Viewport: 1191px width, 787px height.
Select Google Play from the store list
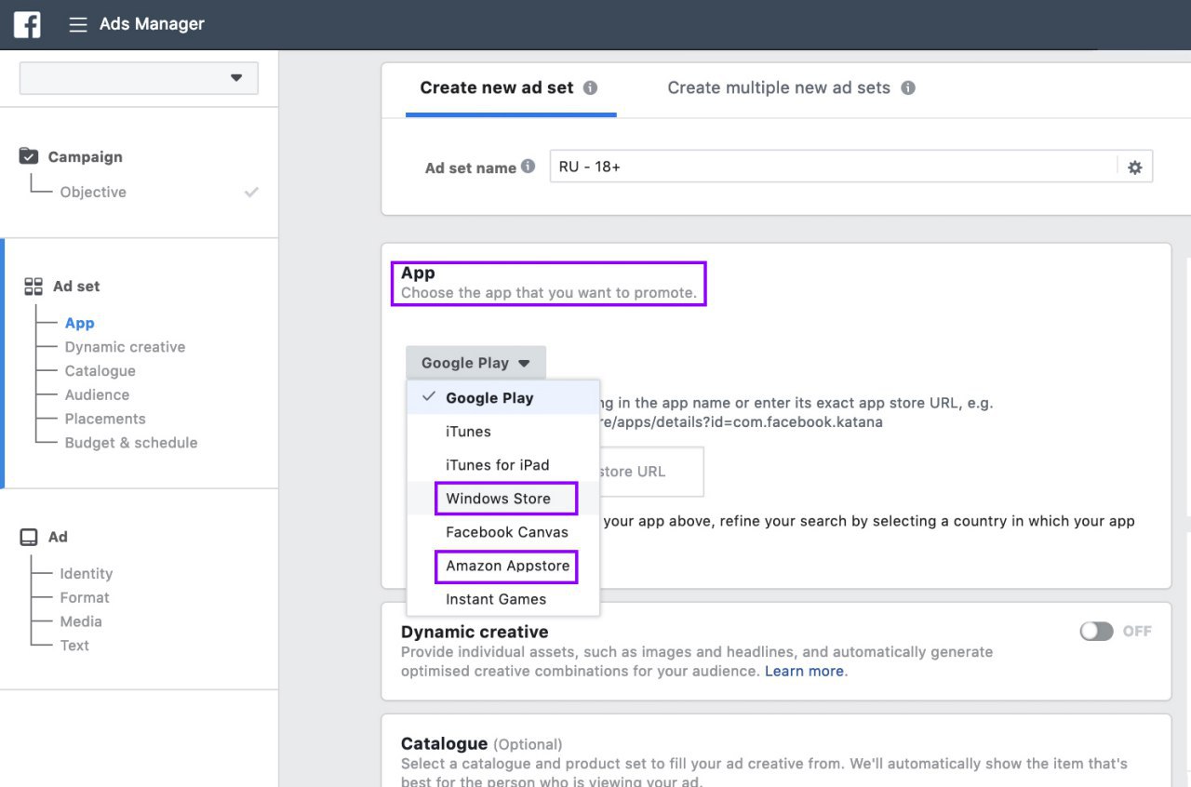[x=503, y=397]
